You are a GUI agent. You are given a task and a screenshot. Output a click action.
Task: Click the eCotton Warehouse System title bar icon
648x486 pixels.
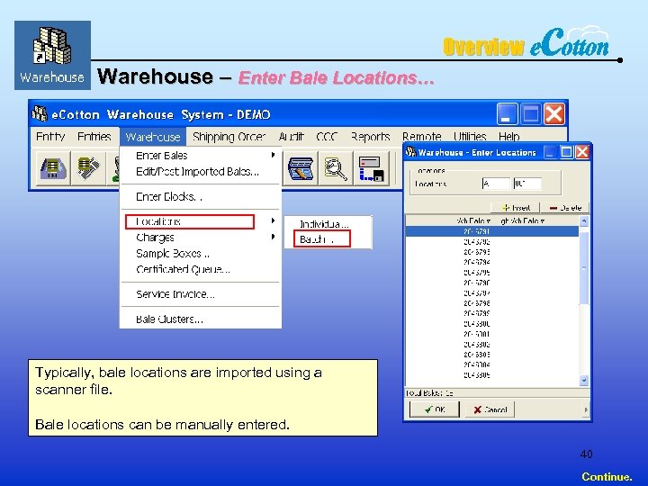coord(40,113)
